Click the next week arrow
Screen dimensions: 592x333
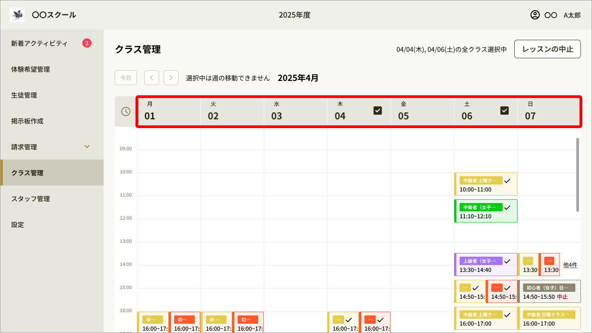(171, 77)
